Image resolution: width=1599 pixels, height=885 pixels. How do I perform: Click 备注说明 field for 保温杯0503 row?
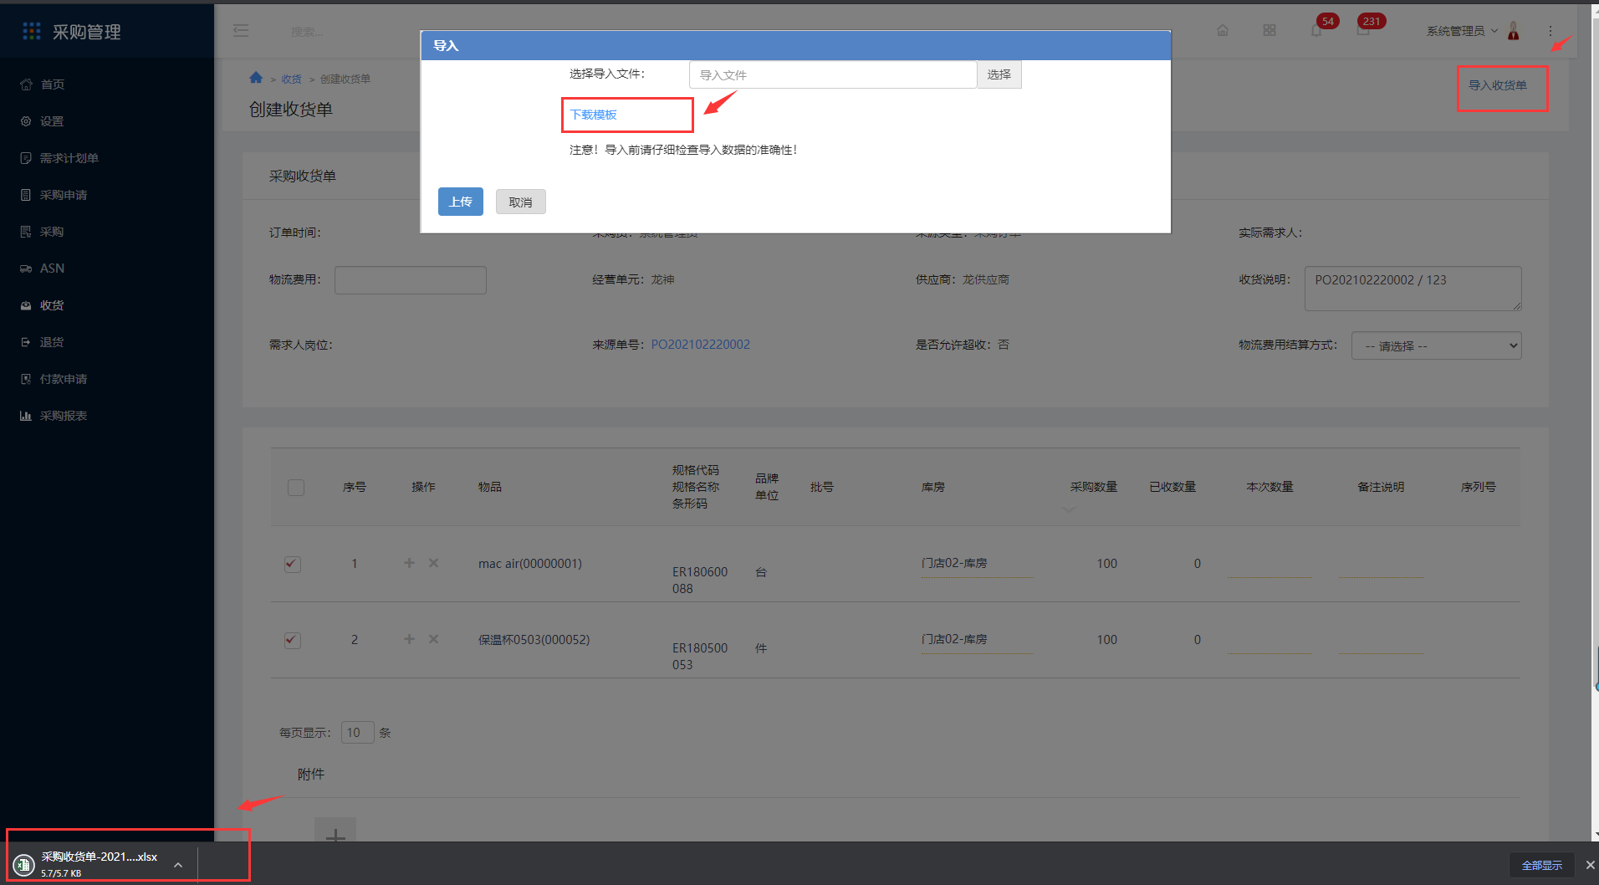pos(1381,640)
